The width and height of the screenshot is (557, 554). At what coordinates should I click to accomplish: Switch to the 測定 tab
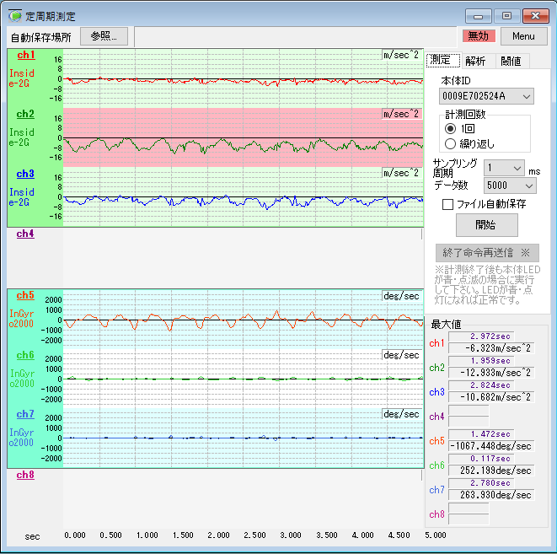[443, 60]
